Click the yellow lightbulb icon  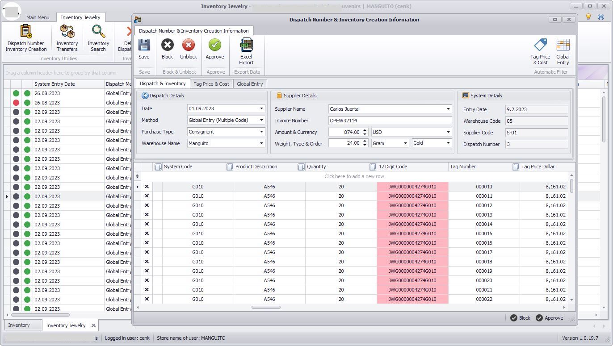(x=588, y=17)
